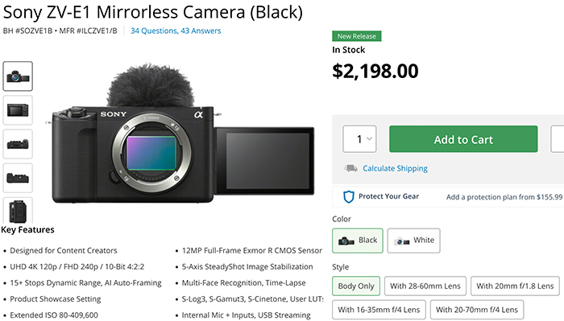Image resolution: width=564 pixels, height=321 pixels.
Task: Click the Protect Your Gear shield icon
Action: coord(349,197)
